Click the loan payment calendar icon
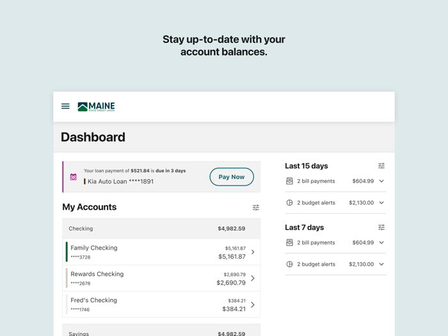Image resolution: width=448 pixels, height=336 pixels. coord(74,177)
